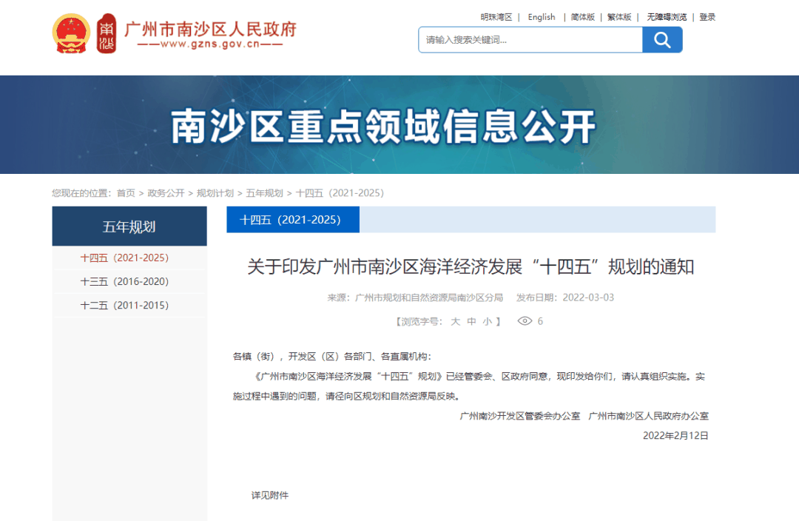Screen dimensions: 799x521
Task: Set browsing font size to 小
Action: coord(487,322)
